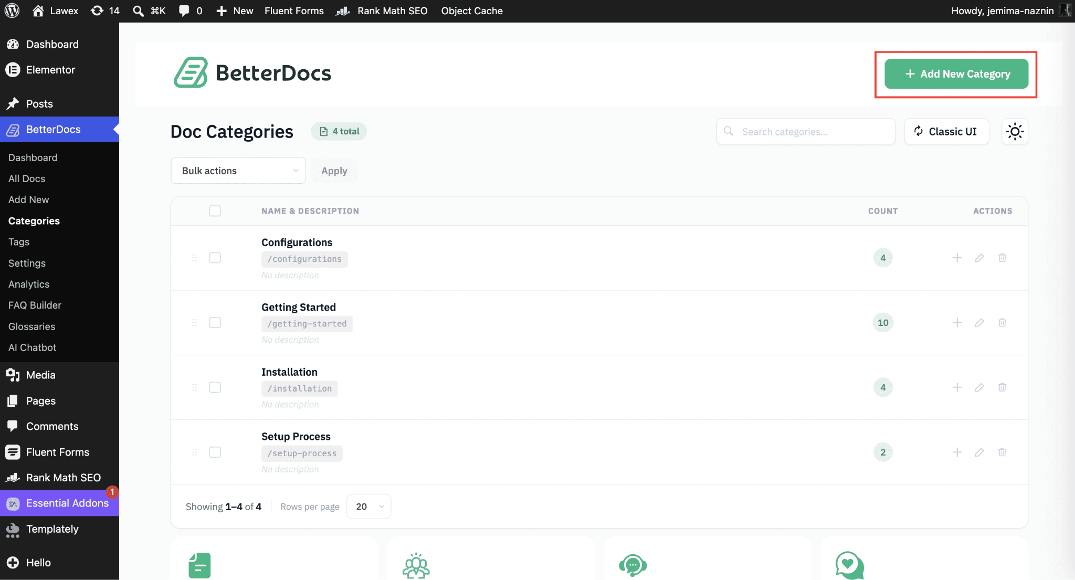Edit the Configurations category pencil icon
The width and height of the screenshot is (1075, 580).
[979, 258]
